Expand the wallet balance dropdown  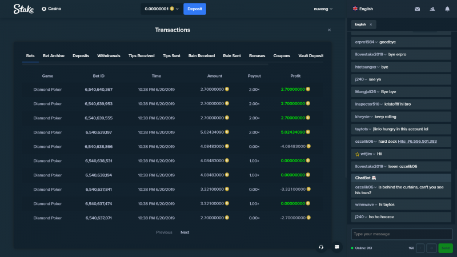pos(177,9)
